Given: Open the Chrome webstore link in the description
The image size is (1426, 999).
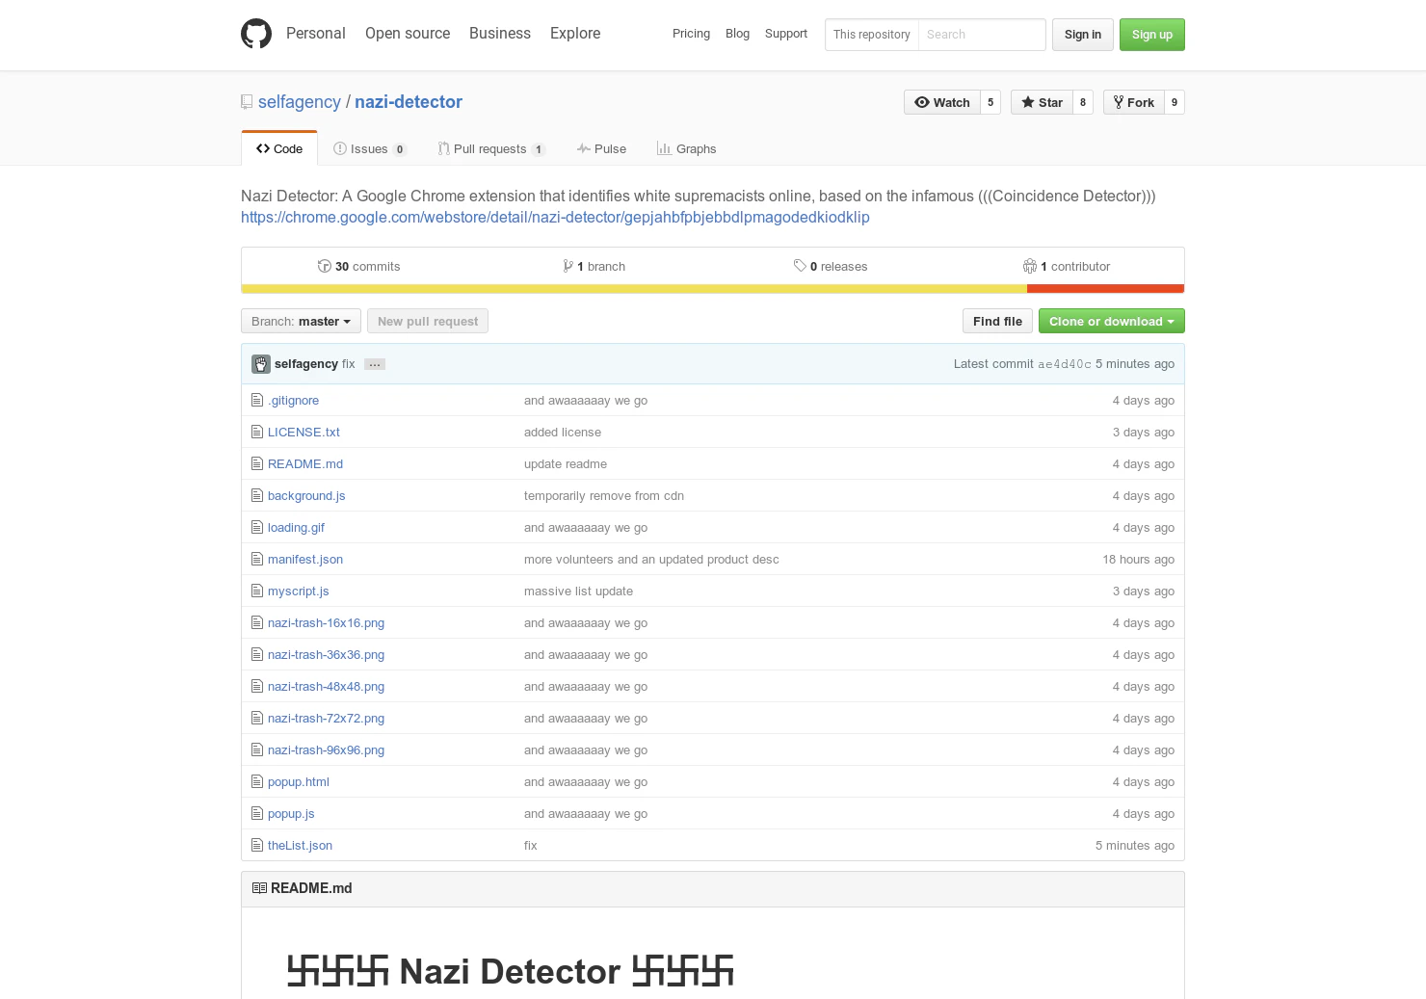Looking at the screenshot, I should [x=555, y=217].
